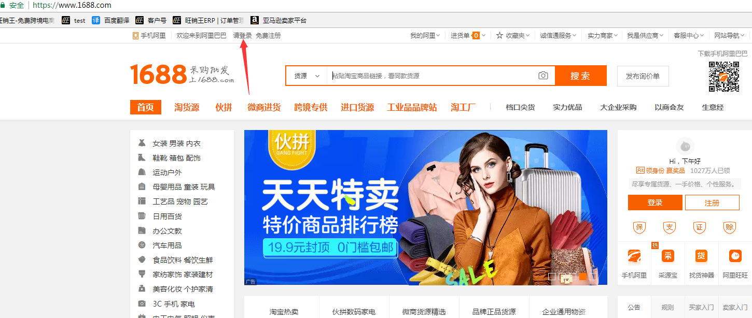The height and width of the screenshot is (318, 752).
Task: Expand the 货源 search type dropdown
Action: click(307, 76)
